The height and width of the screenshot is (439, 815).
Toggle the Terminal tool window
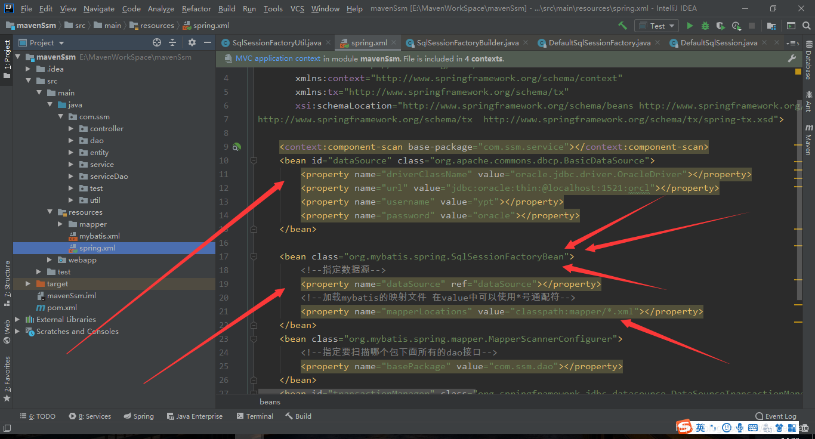254,416
